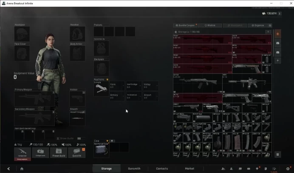Select the second storage container icon in sidebar

[278, 43]
